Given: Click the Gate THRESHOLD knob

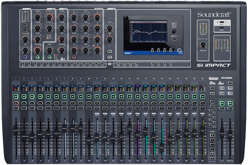Looking at the screenshot, I should click(38, 50).
